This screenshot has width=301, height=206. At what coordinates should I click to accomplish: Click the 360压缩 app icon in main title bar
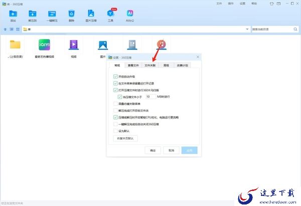click(x=4, y=4)
